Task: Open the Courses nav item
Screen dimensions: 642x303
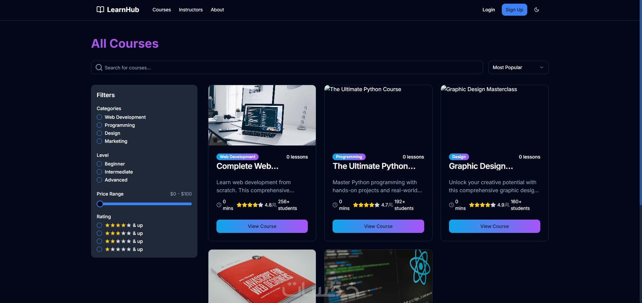Action: pyautogui.click(x=162, y=10)
